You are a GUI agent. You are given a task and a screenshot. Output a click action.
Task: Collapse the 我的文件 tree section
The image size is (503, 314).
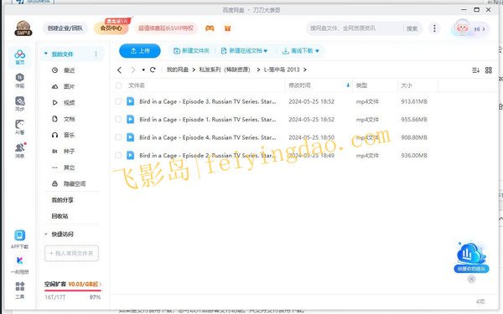46,54
